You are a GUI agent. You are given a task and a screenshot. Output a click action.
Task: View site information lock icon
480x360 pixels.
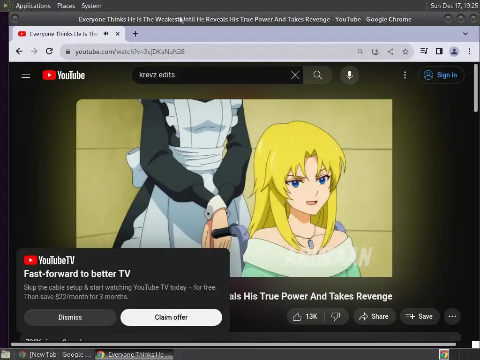[68, 52]
